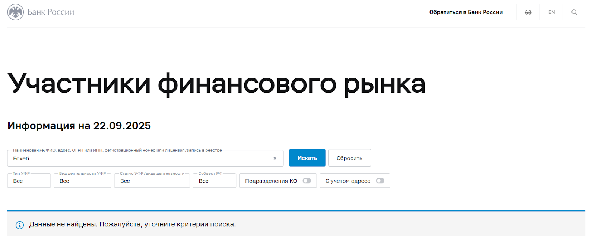Open site search magnifier icon
The width and height of the screenshot is (596, 248).
point(574,12)
